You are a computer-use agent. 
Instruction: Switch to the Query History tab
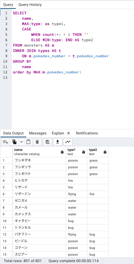(x=30, y=5)
